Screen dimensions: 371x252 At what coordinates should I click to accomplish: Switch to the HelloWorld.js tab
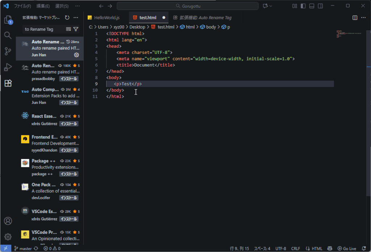[x=107, y=17]
